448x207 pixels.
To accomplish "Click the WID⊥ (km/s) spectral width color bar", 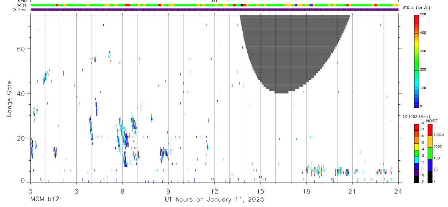I will pyautogui.click(x=416, y=61).
